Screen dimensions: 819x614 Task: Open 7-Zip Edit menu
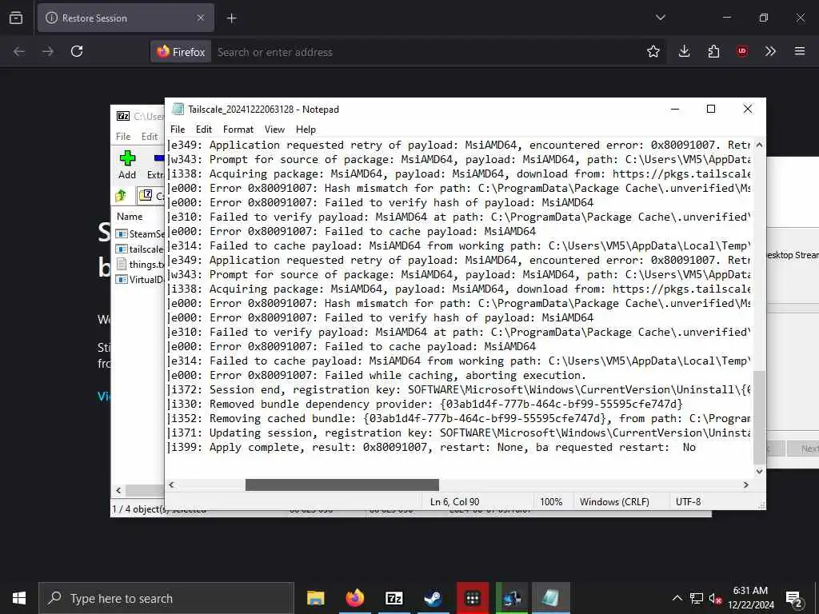pos(150,136)
